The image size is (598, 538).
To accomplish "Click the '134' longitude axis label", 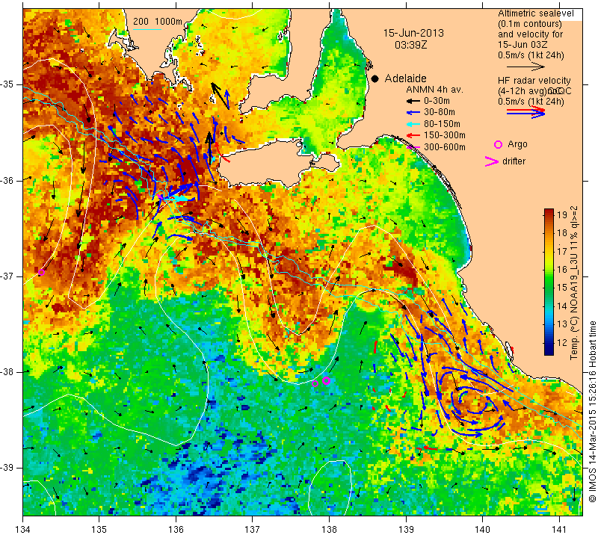I will coord(23,530).
